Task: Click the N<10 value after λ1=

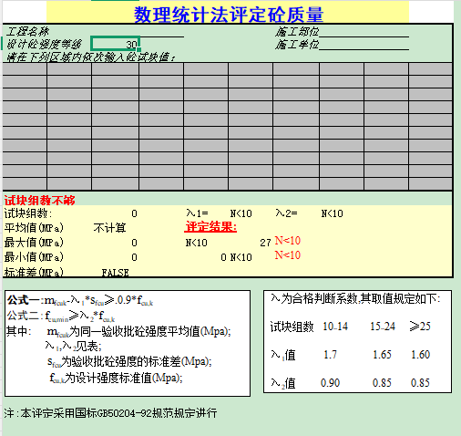Action: pyautogui.click(x=241, y=213)
